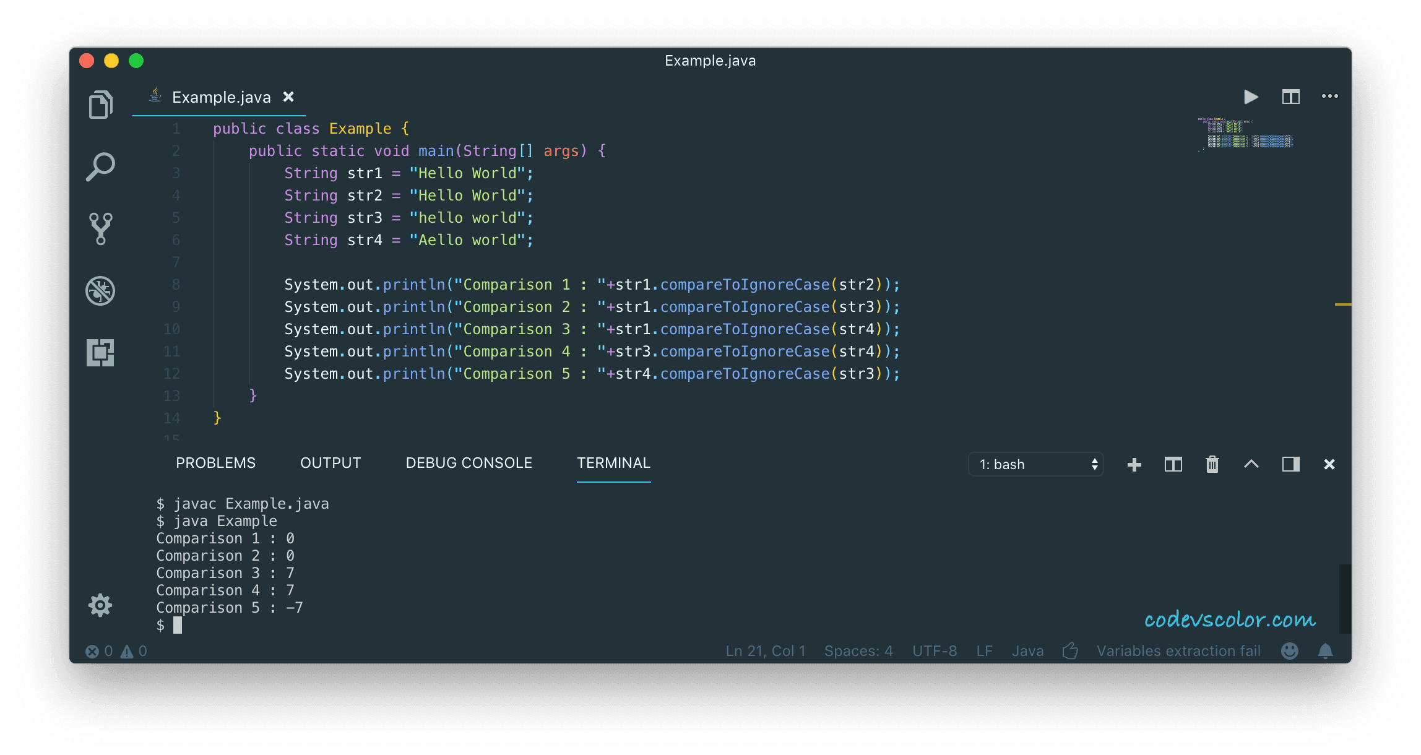The width and height of the screenshot is (1421, 755).
Task: Split the editor with the top-right icon
Action: [x=1290, y=97]
